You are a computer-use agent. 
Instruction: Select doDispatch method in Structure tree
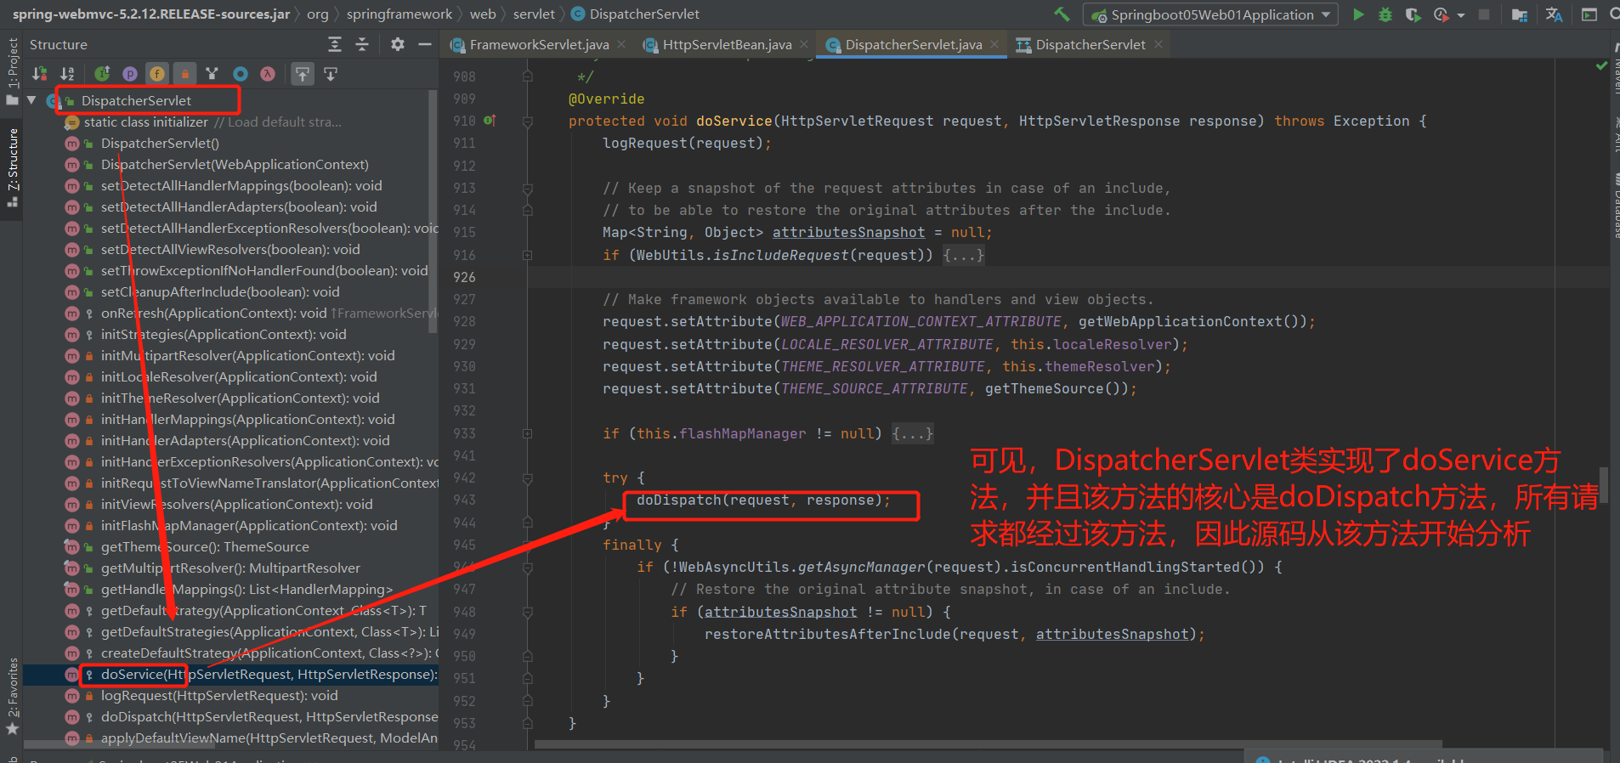coord(231,717)
